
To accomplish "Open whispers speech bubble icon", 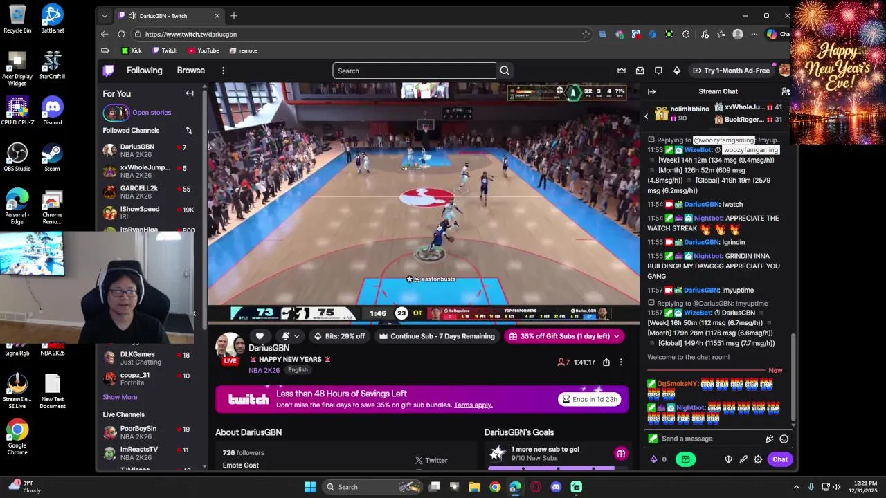I will (658, 71).
